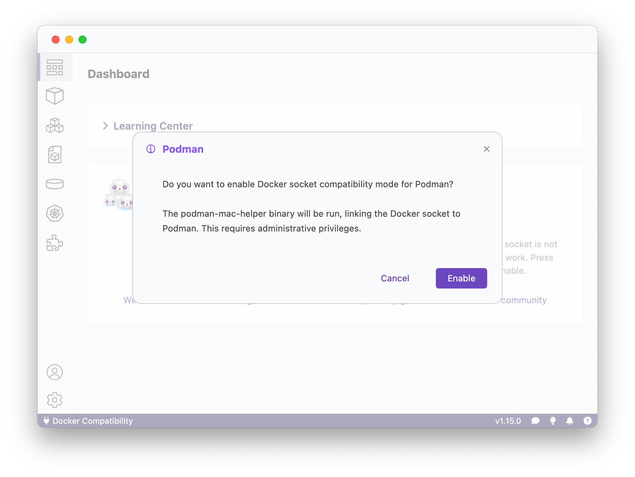Open the Pods view

pos(55,126)
